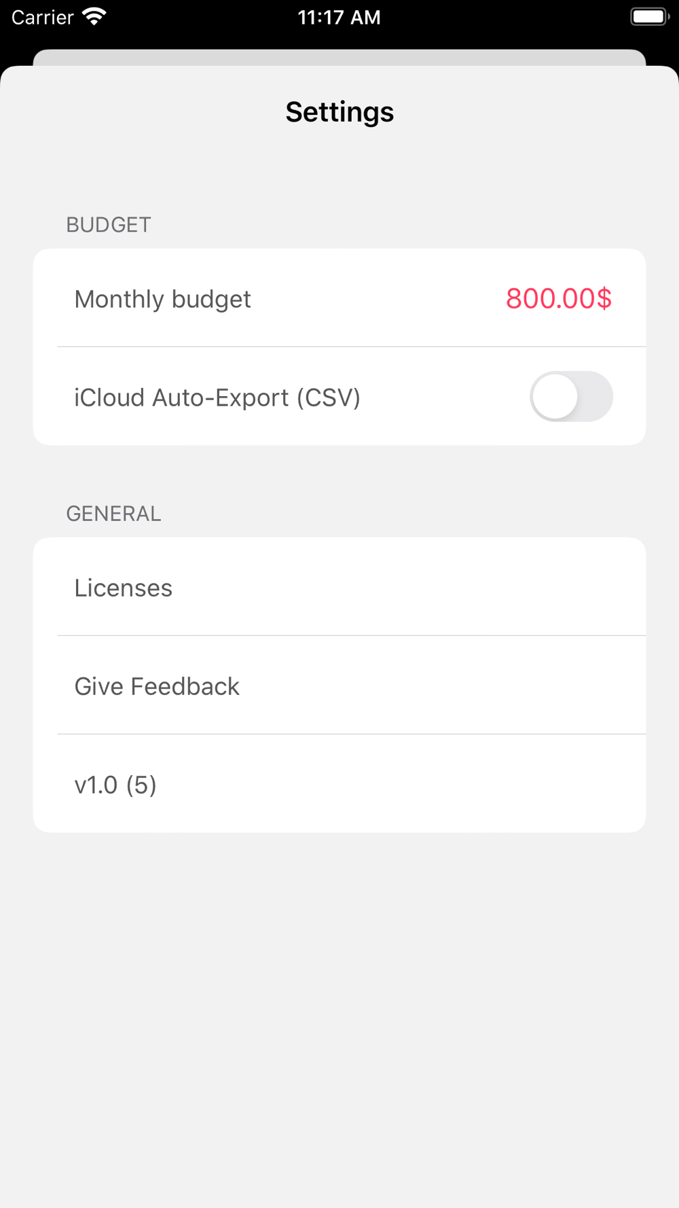Open Give Feedback
The image size is (679, 1208).
point(339,686)
